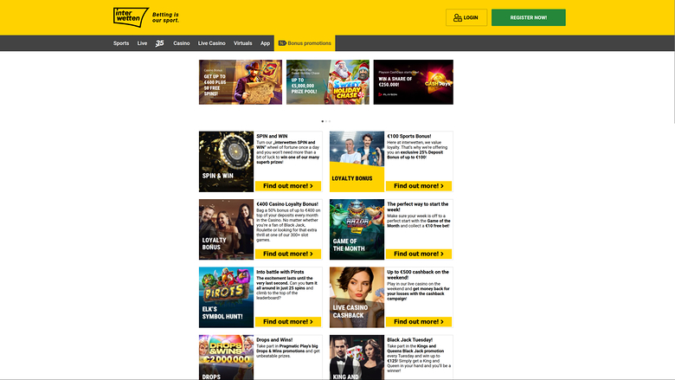Image resolution: width=675 pixels, height=380 pixels.
Task: Click the Interwetten logo
Action: tap(131, 17)
